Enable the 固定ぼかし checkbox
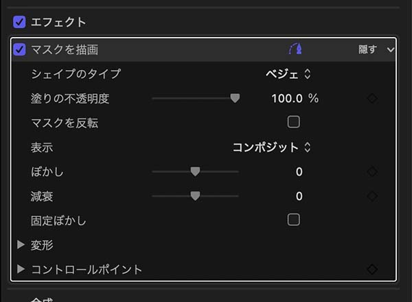This screenshot has height=302, width=412. pyautogui.click(x=294, y=220)
